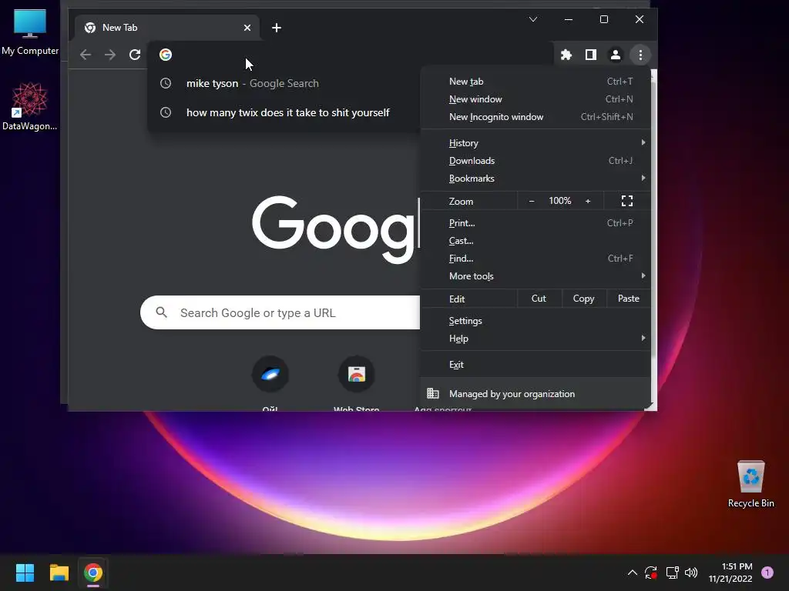Screen dimensions: 789x591
Task: Open My Computer desktop icon
Action: click(x=30, y=31)
